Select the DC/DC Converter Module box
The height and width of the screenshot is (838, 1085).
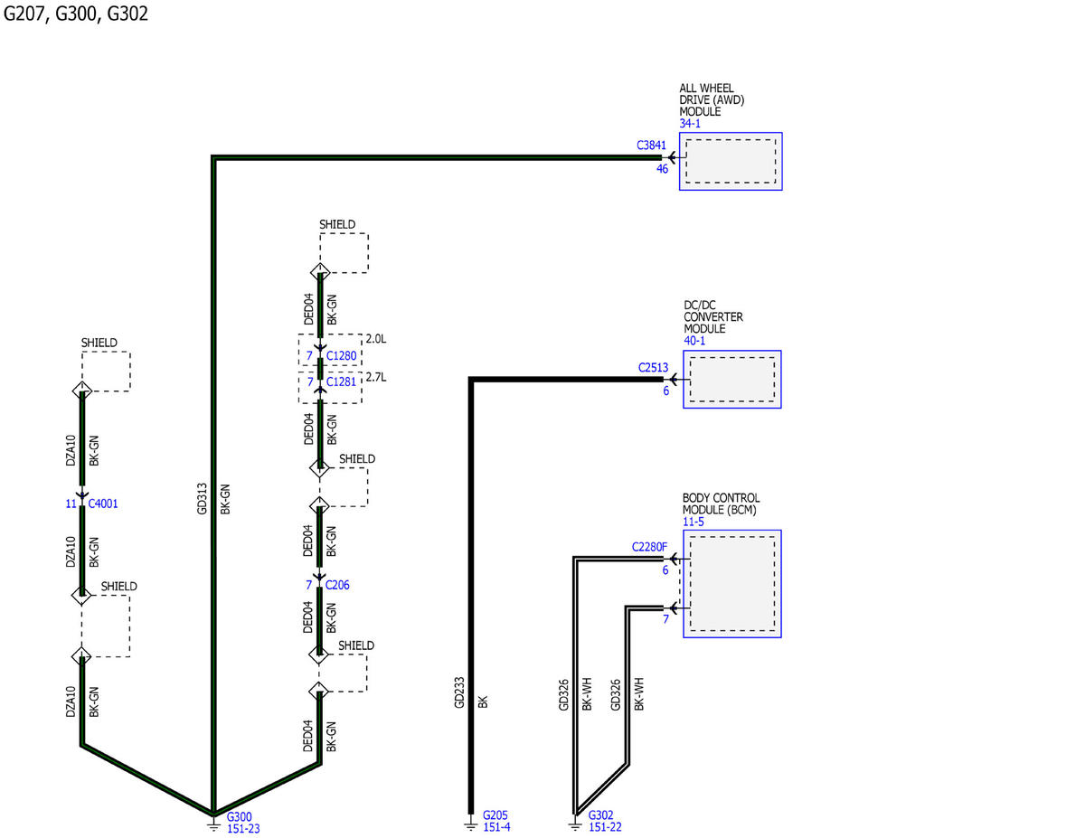coord(731,380)
